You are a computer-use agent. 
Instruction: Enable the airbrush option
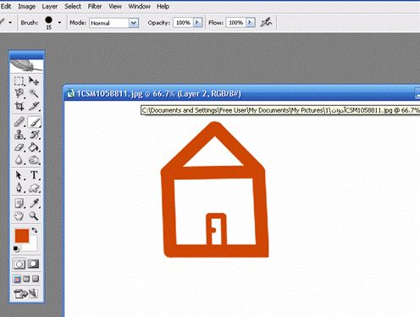pyautogui.click(x=266, y=22)
